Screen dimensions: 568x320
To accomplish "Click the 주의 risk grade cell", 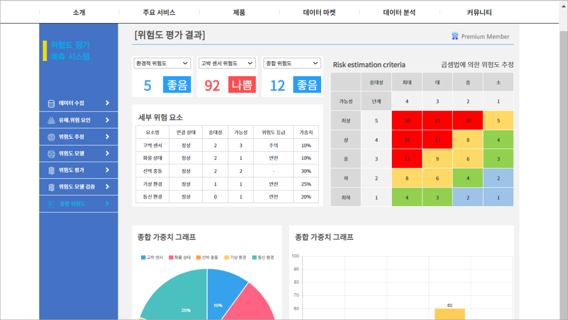I will coord(274,145).
